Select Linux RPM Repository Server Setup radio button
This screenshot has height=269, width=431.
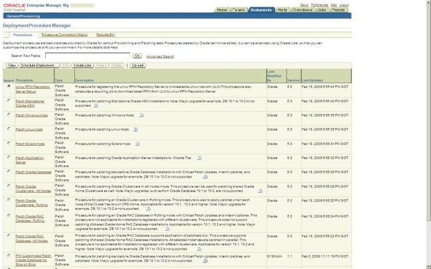9,85
